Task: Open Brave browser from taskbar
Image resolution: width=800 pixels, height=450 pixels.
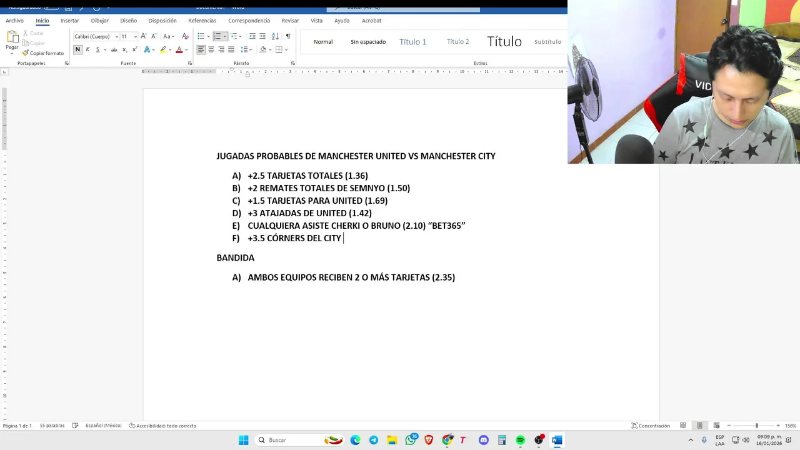Action: [429, 440]
